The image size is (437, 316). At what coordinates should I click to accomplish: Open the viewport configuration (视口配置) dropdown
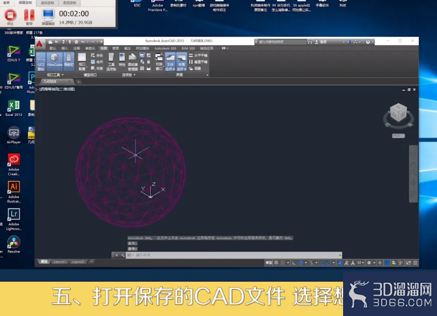click(x=82, y=61)
